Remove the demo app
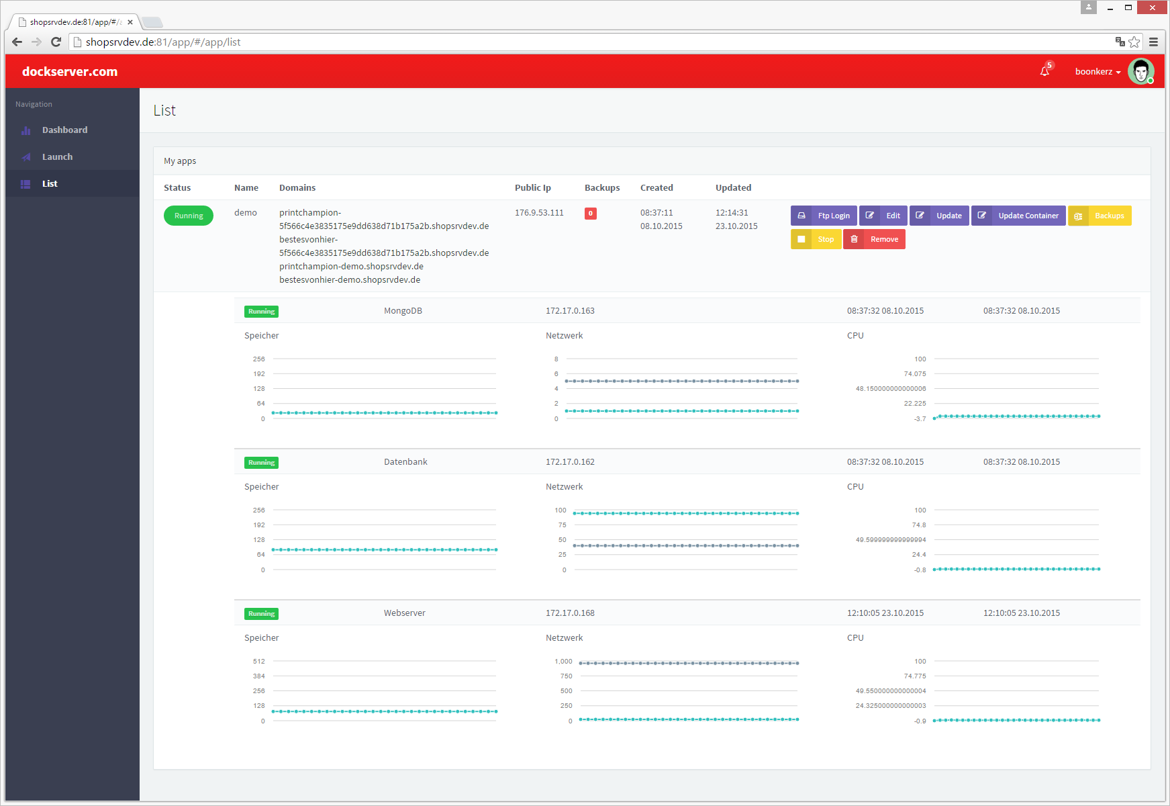Screen dimensions: 1170x806 [x=874, y=239]
